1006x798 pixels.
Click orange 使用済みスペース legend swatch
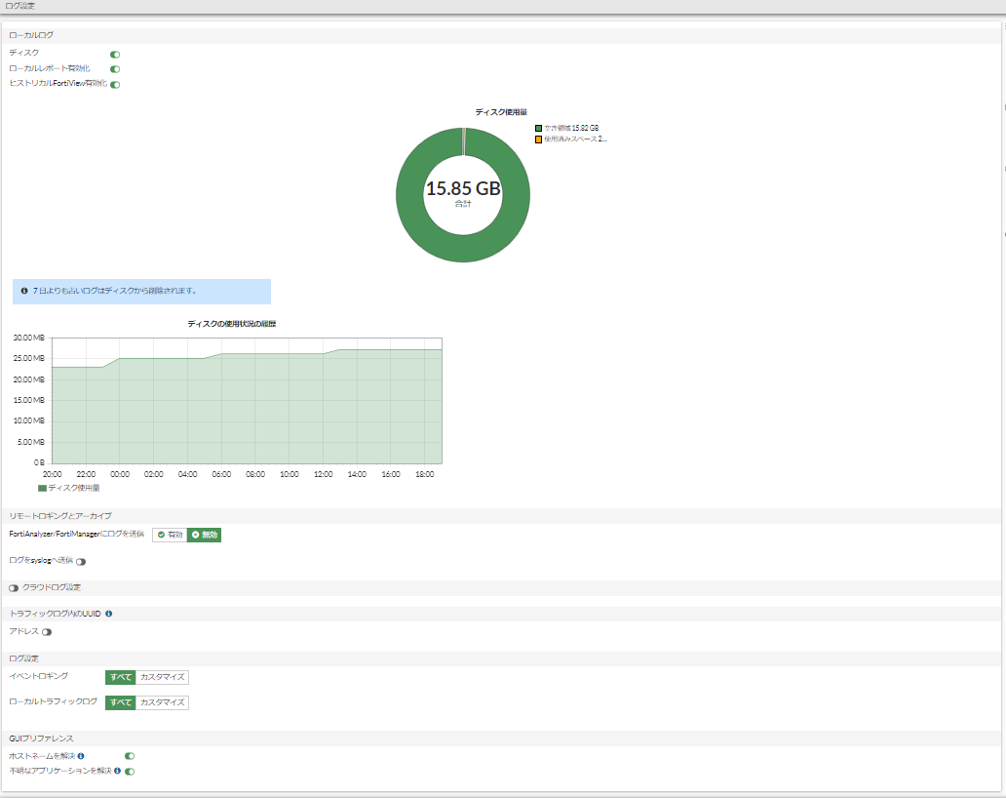tap(538, 140)
